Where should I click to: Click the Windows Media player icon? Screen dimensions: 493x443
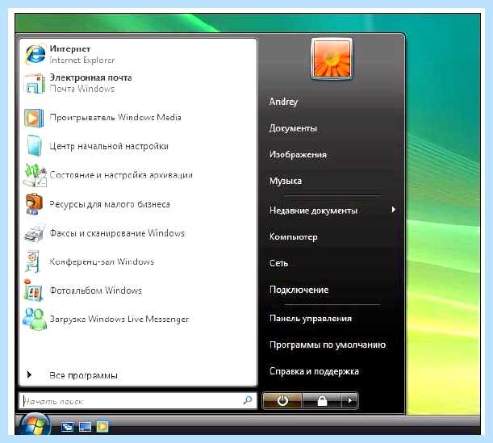coord(34,118)
